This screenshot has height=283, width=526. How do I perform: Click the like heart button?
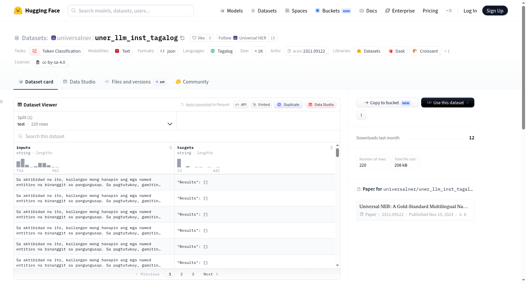click(x=198, y=38)
